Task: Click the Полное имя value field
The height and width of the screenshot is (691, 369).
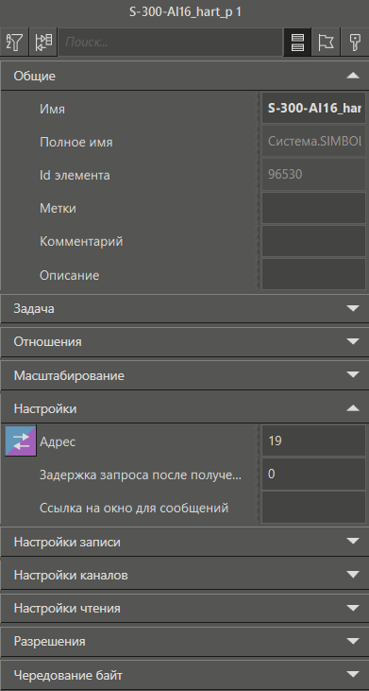Action: coord(313,142)
